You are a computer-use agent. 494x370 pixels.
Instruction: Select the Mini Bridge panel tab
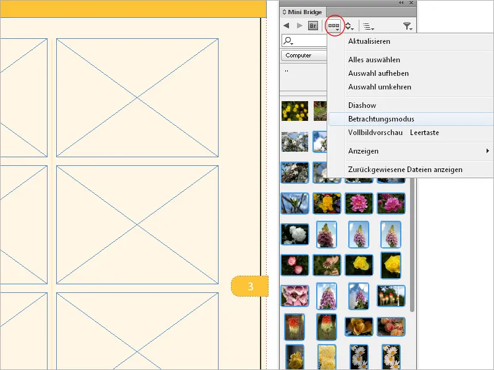pyautogui.click(x=302, y=12)
